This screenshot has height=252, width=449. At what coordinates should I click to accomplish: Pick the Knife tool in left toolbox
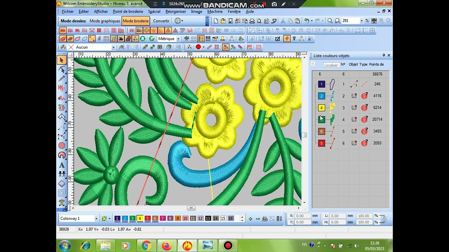[62, 79]
